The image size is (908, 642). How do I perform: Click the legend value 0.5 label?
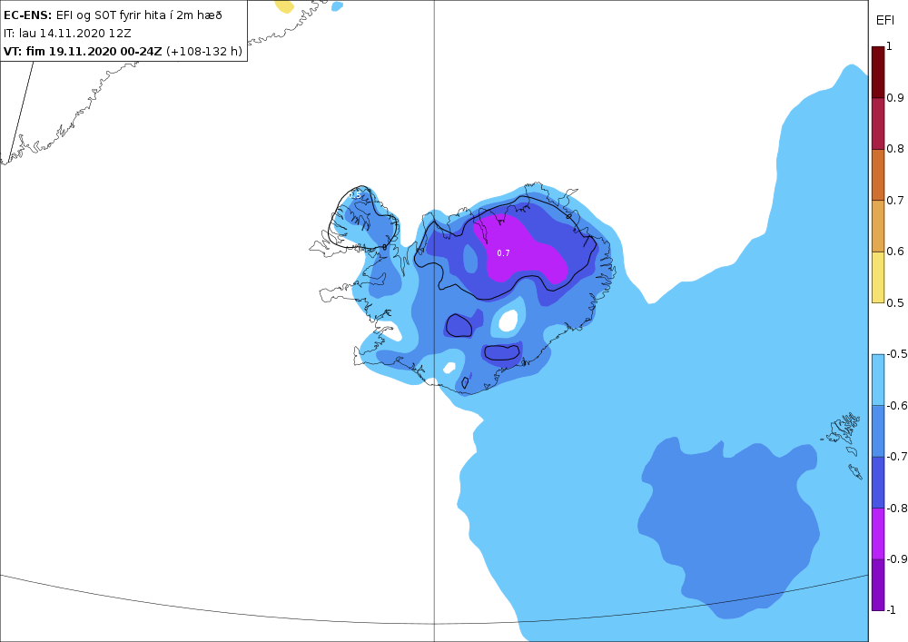(x=895, y=302)
